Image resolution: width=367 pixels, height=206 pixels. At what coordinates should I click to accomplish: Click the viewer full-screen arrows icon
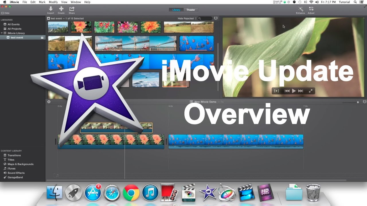311,91
